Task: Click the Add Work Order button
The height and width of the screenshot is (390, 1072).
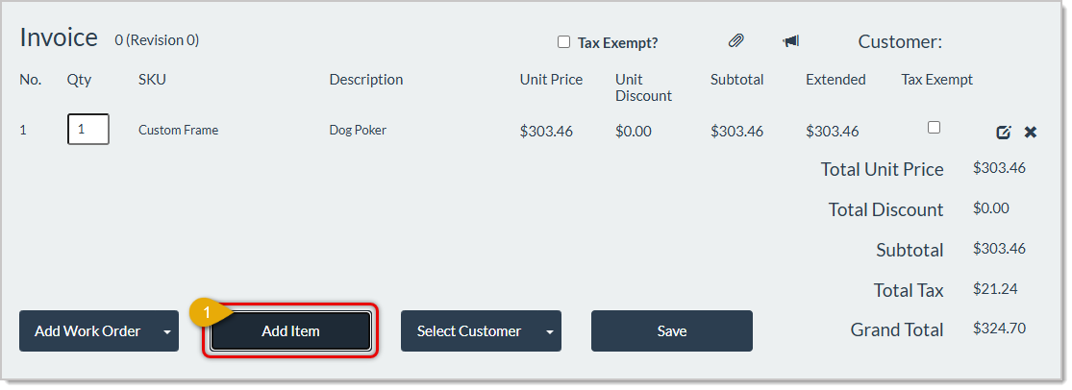Action: (x=88, y=331)
